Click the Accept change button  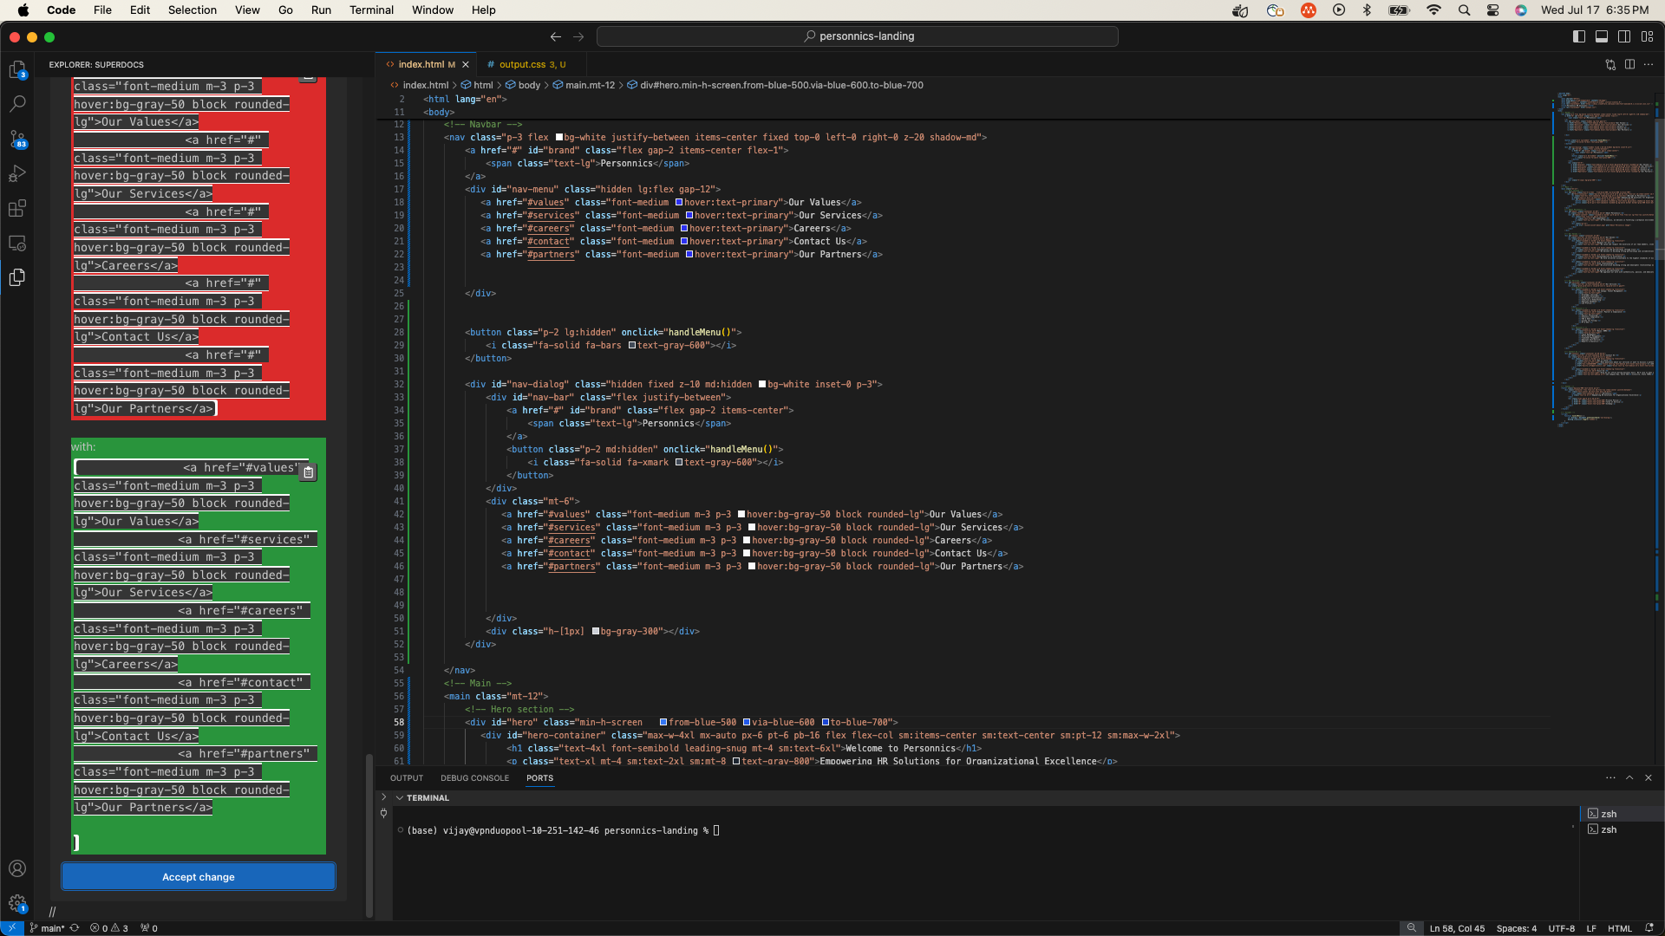coord(198,876)
